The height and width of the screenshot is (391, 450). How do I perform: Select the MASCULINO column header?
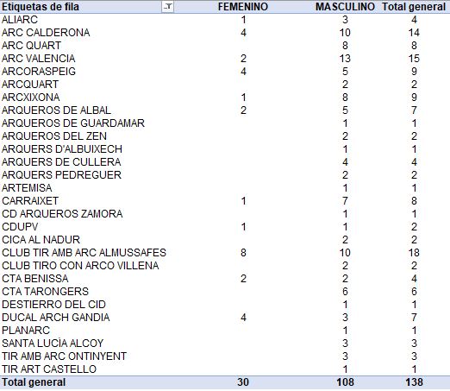pyautogui.click(x=345, y=7)
